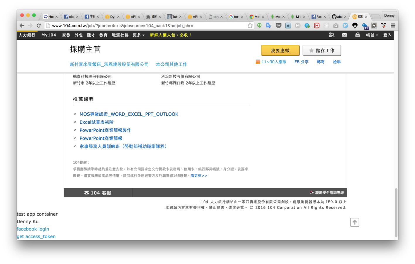Viewport: 415px width, 264px height.
Task: Close the active 104 採購 tab
Action: [x=366, y=17]
